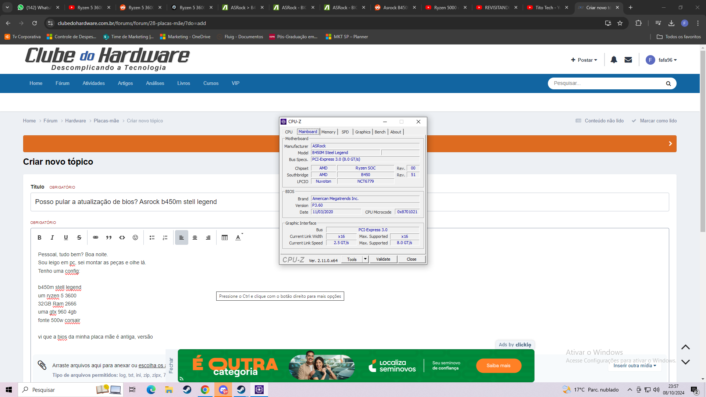Insert code block using the code icon
This screenshot has width=706, height=397.
(122, 237)
